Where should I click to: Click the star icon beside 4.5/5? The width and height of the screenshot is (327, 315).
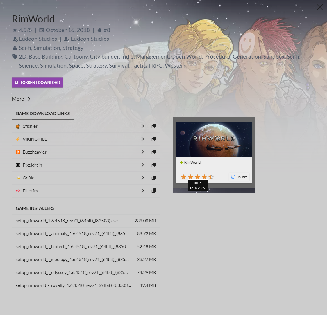[x=15, y=30]
